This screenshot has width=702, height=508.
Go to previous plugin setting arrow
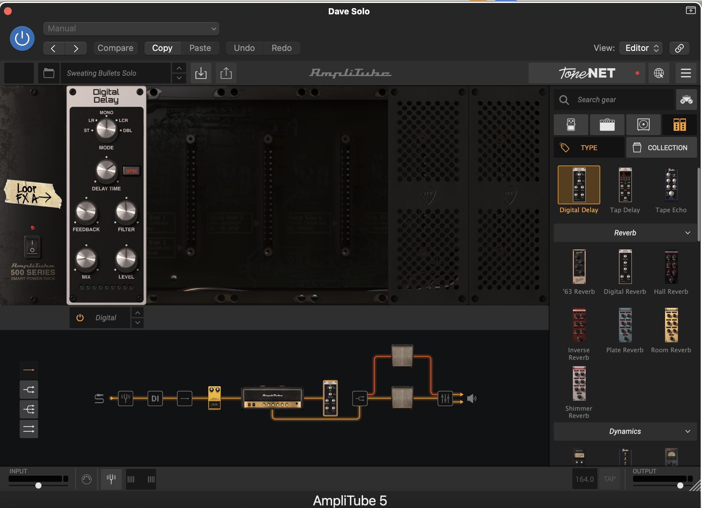pyautogui.click(x=54, y=48)
